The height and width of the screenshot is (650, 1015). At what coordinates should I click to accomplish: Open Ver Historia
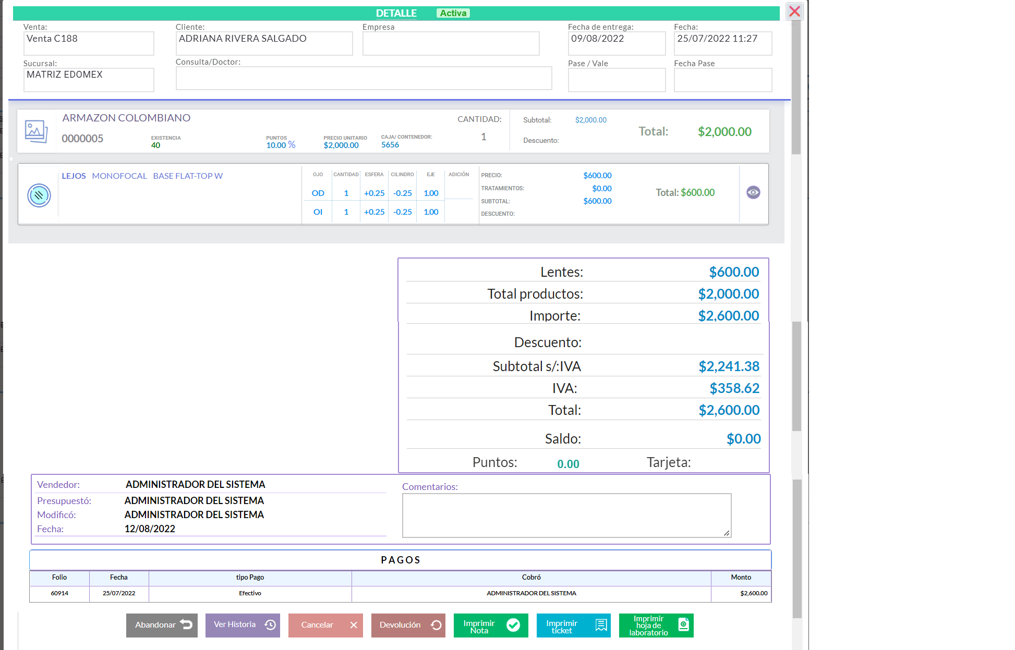tap(243, 625)
